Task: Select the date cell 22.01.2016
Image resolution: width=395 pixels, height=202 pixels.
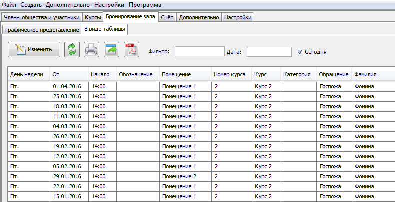Action: click(69, 186)
